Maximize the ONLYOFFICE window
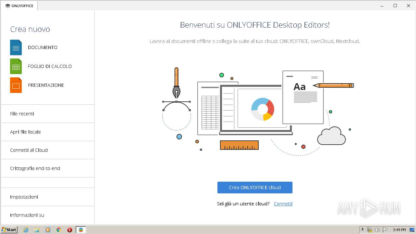 pyautogui.click(x=395, y=6)
